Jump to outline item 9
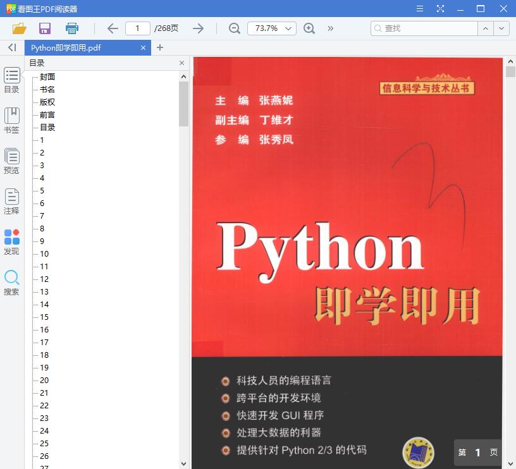 tap(42, 241)
